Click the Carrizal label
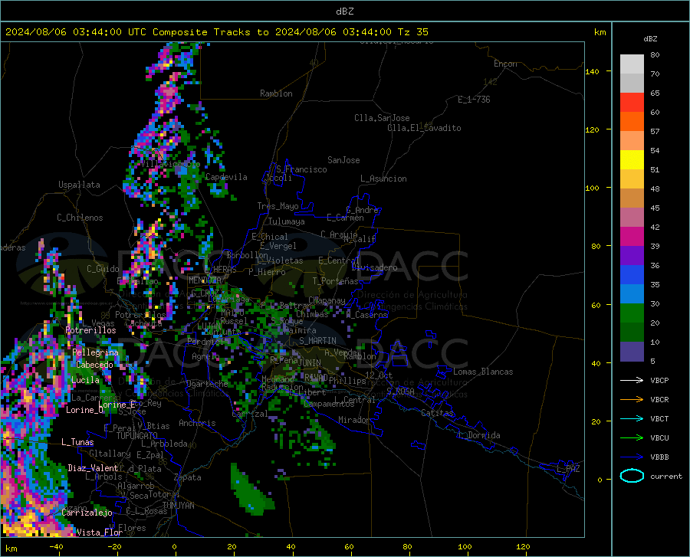 click(x=249, y=414)
